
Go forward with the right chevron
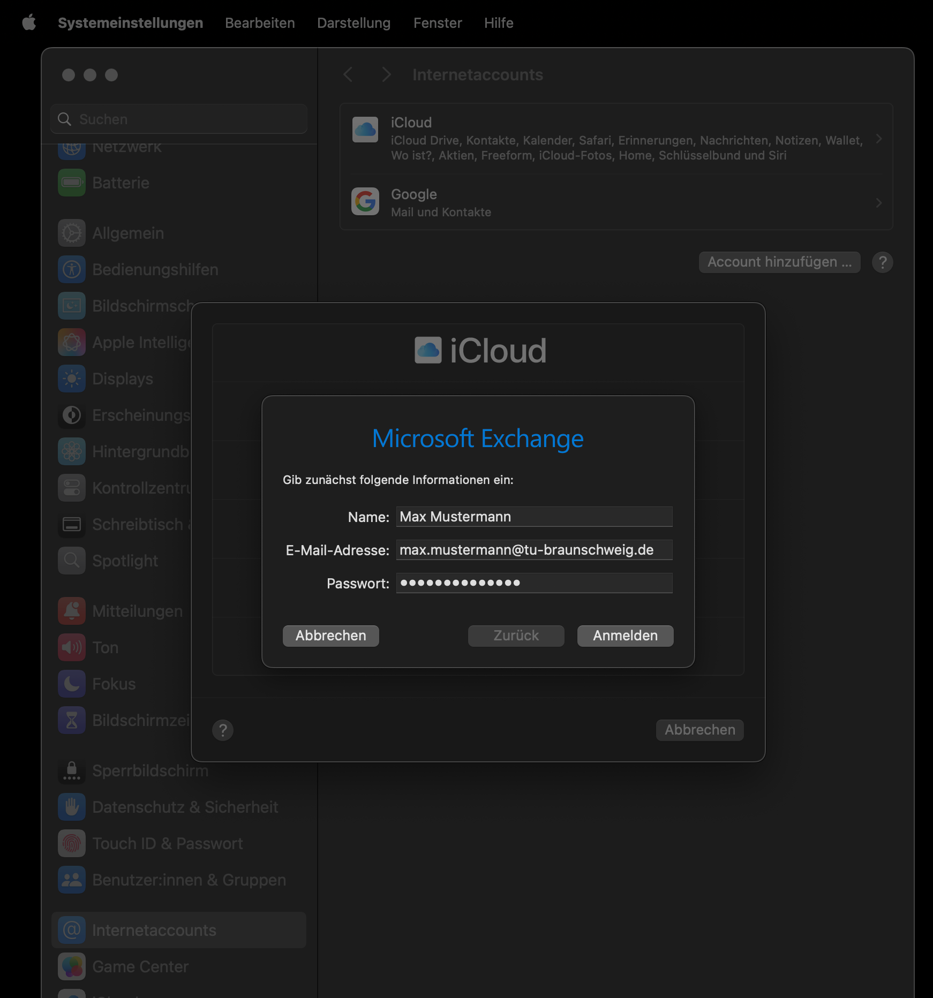[x=386, y=74]
